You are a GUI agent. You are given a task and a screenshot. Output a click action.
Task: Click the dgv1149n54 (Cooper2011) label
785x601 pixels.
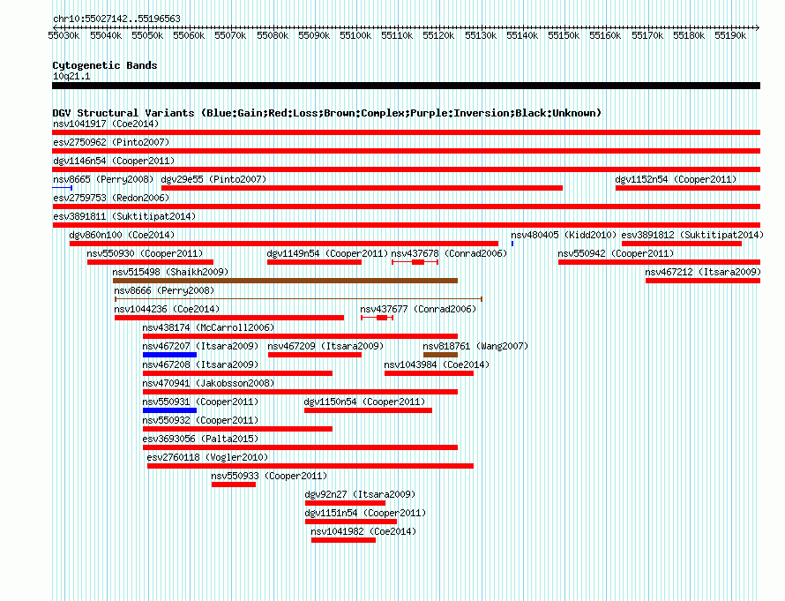click(327, 253)
